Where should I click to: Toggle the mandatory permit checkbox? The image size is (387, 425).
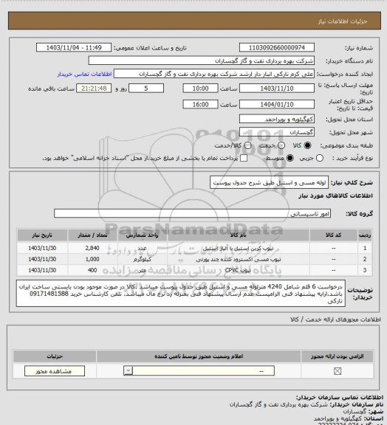(x=338, y=371)
